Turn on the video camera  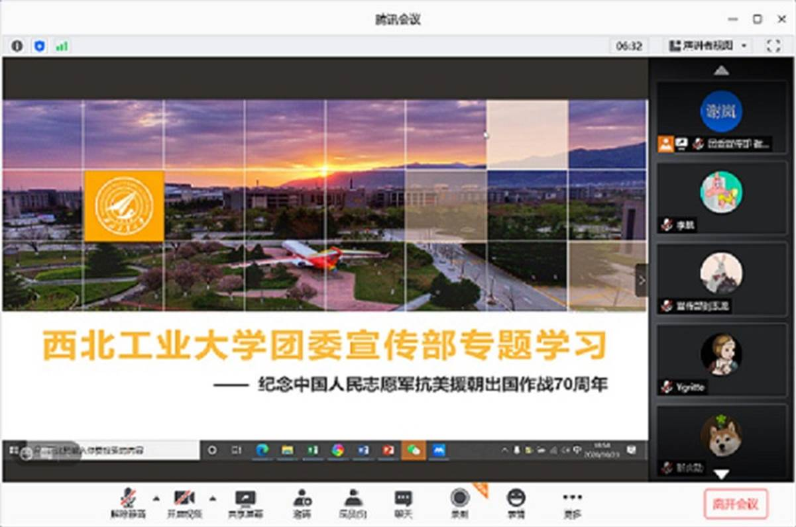pyautogui.click(x=184, y=501)
